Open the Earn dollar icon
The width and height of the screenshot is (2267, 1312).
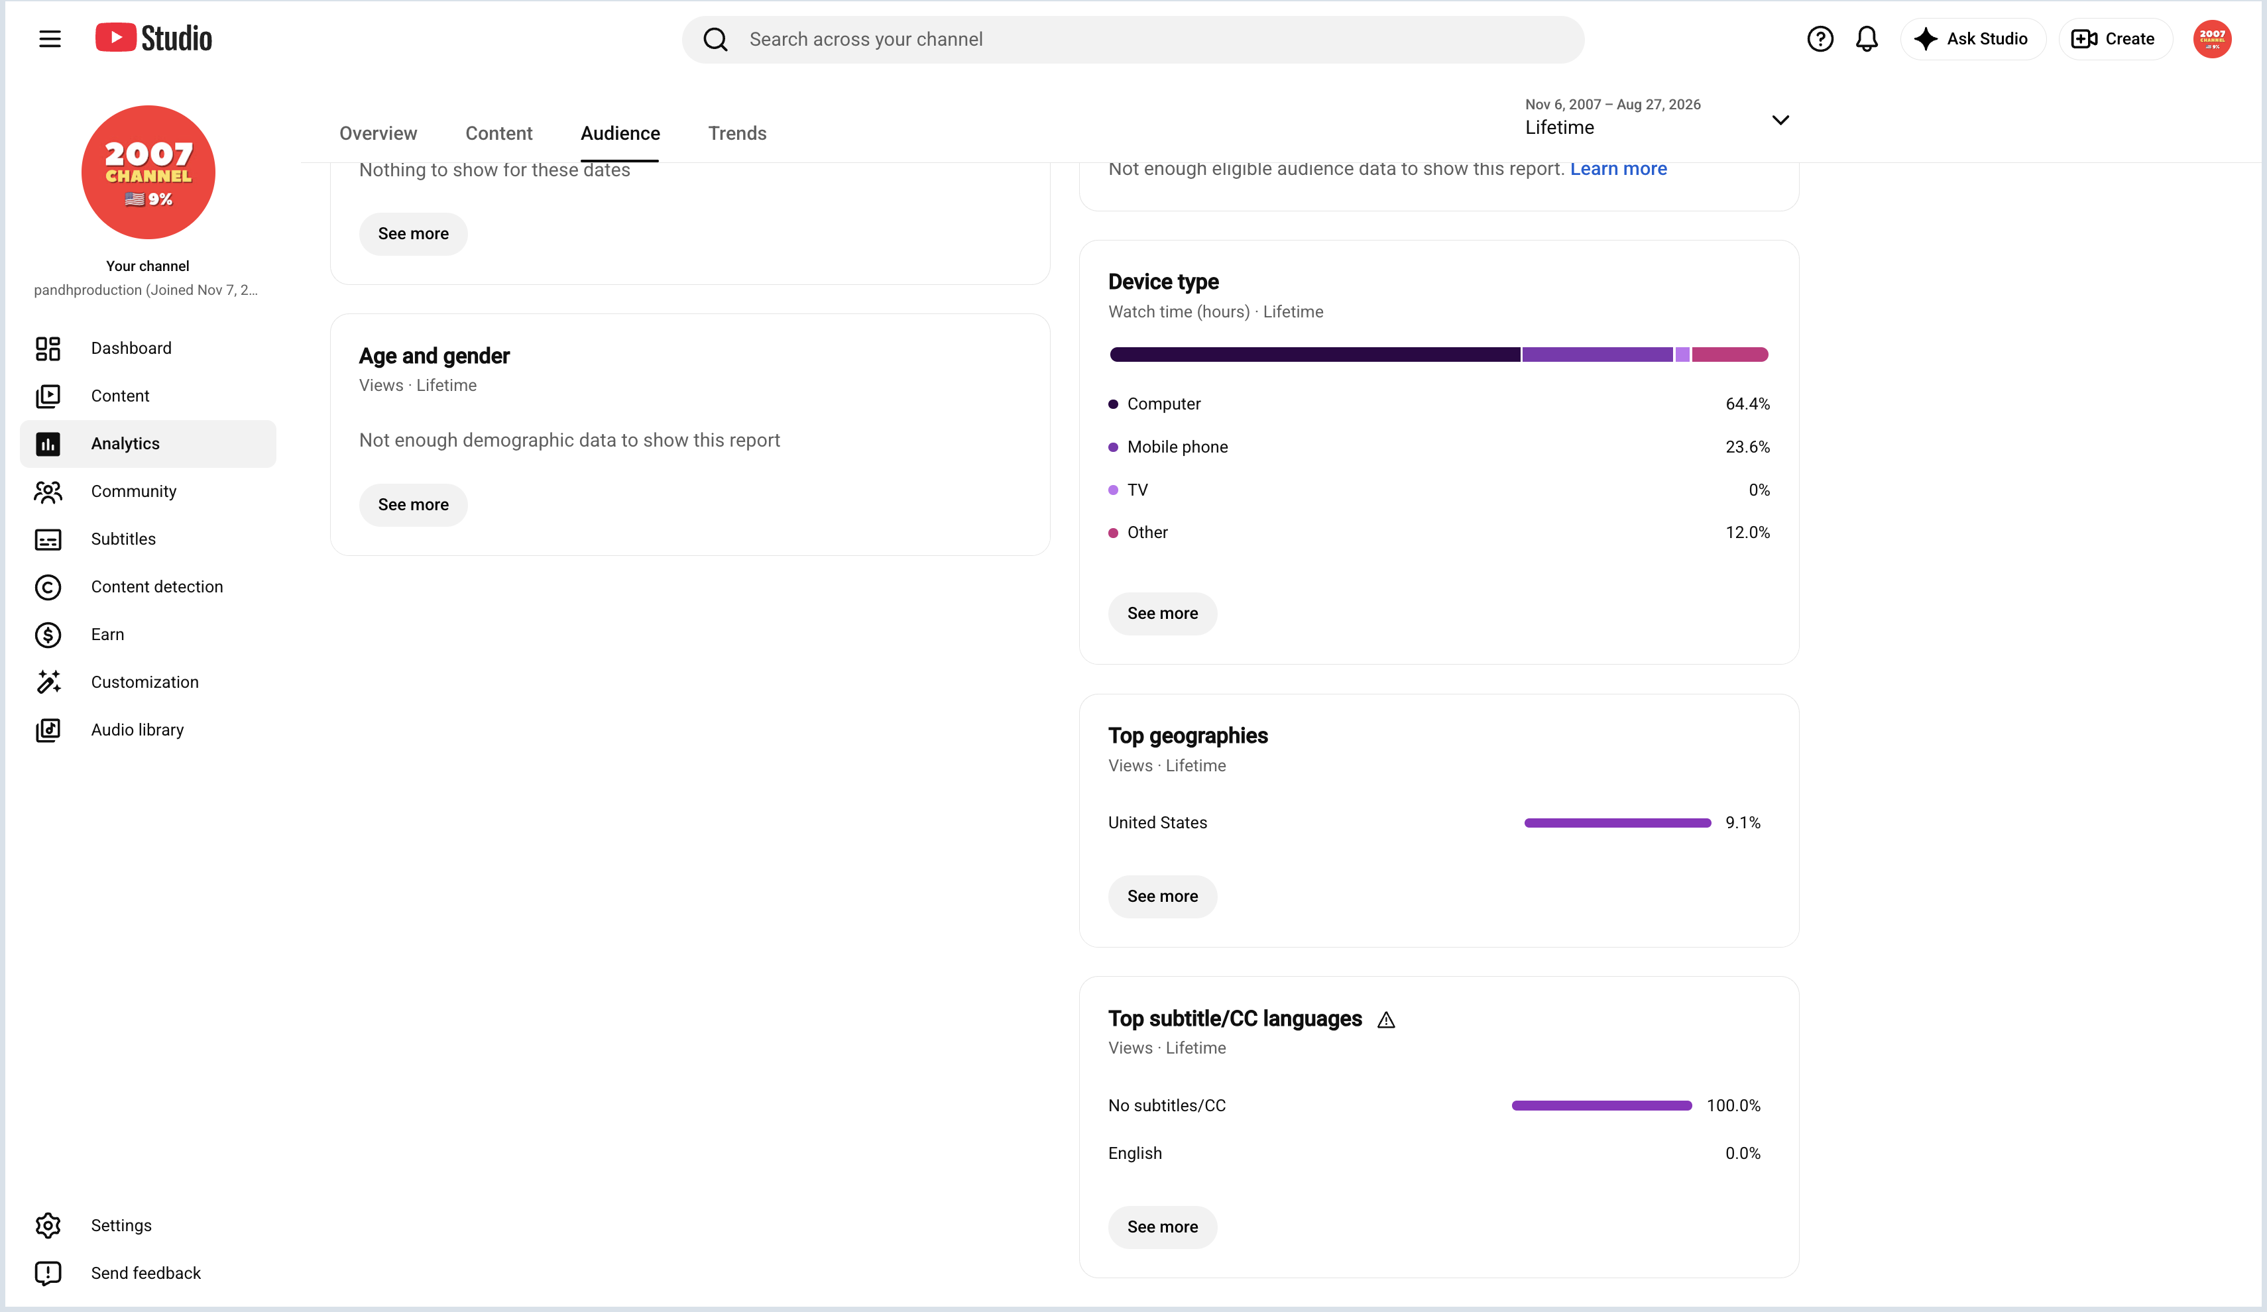[x=48, y=634]
